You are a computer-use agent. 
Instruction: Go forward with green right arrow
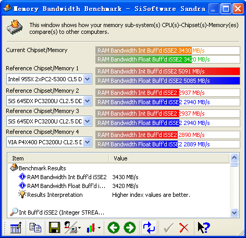pyautogui.click(x=130, y=228)
